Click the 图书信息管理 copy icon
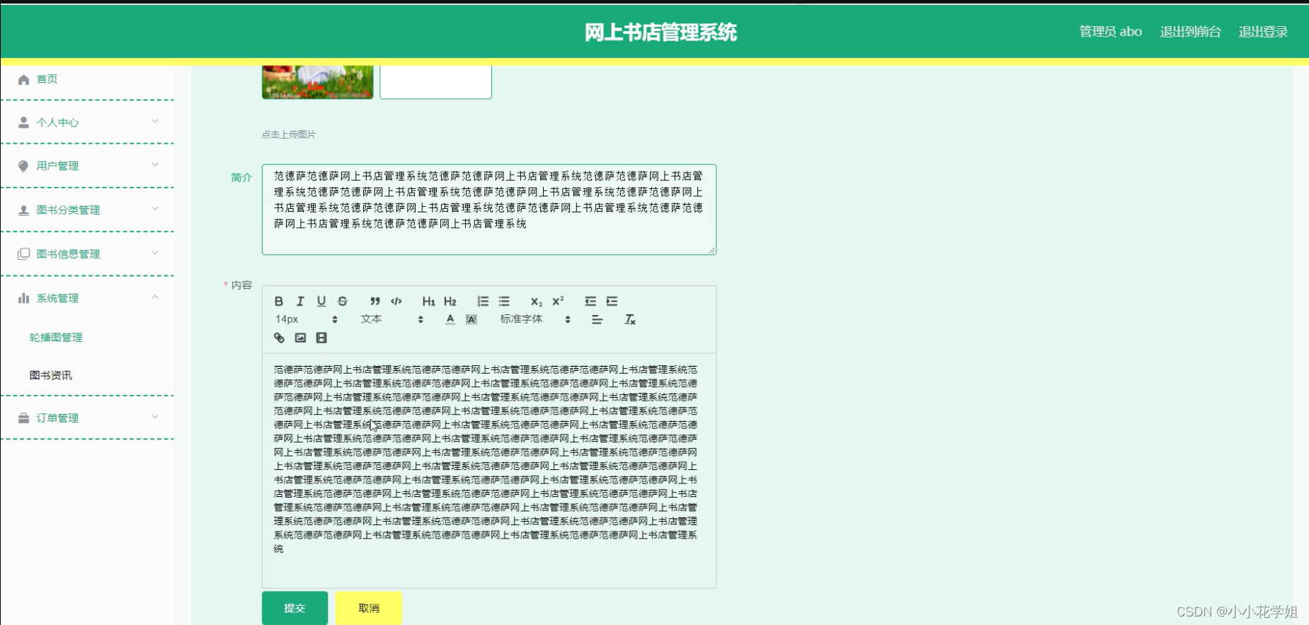Screen dimensions: 1309x625 tap(23, 253)
